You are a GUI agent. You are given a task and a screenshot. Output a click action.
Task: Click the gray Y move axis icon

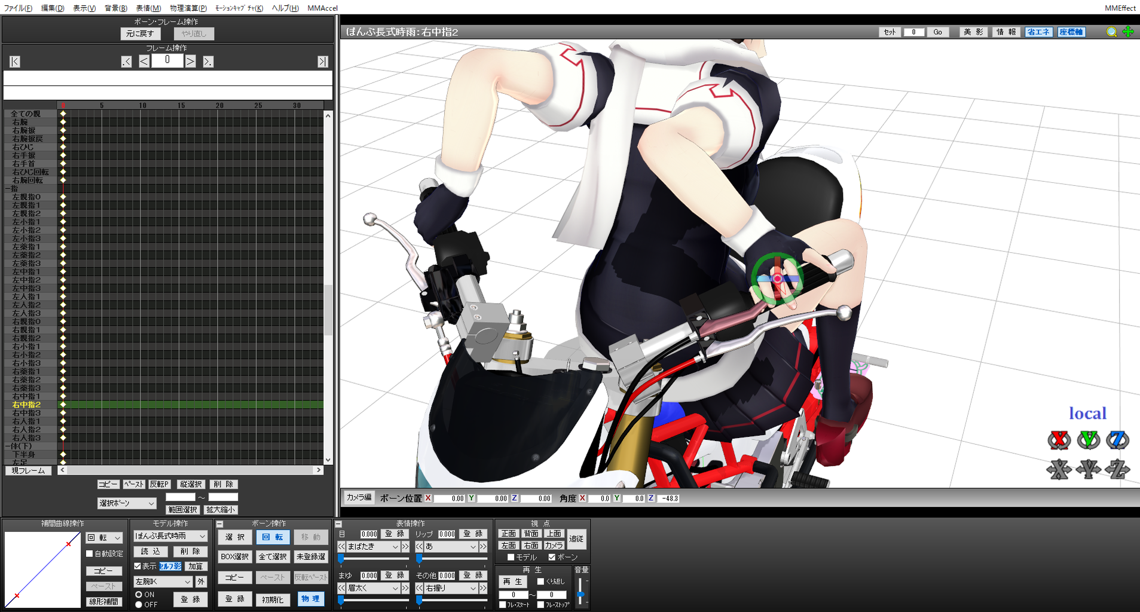[1088, 469]
